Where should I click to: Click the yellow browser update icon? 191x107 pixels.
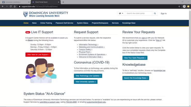[x=188, y=6]
